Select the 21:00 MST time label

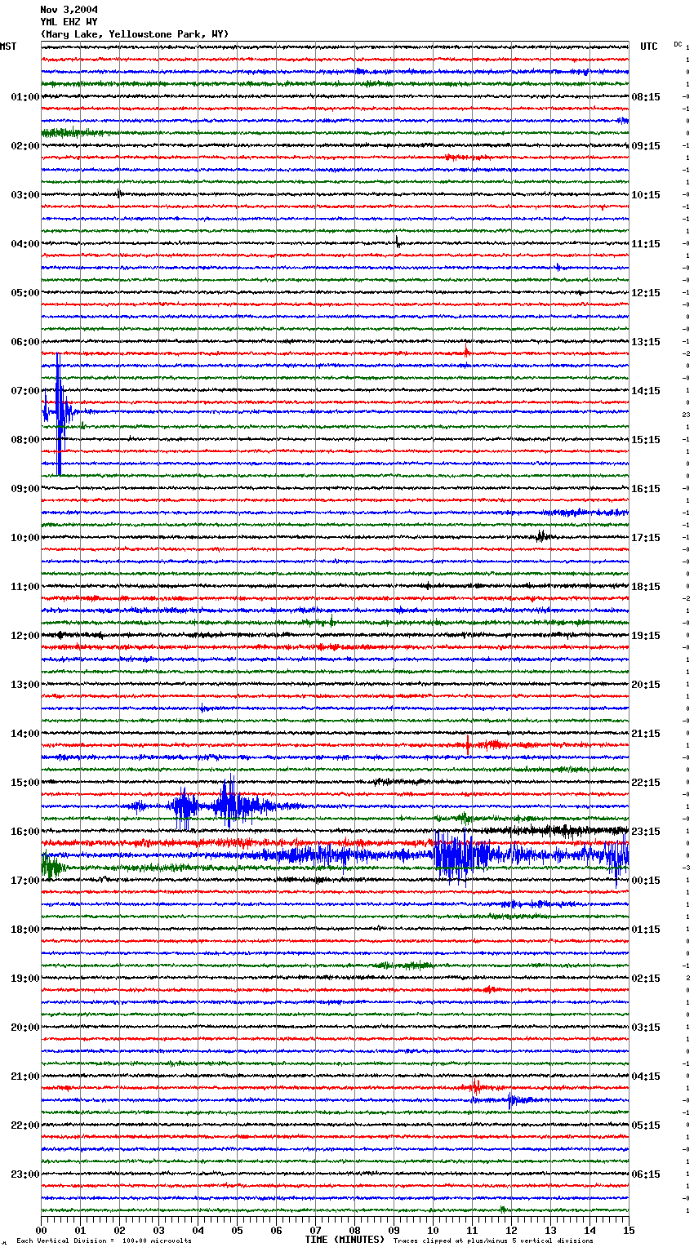coord(25,1077)
